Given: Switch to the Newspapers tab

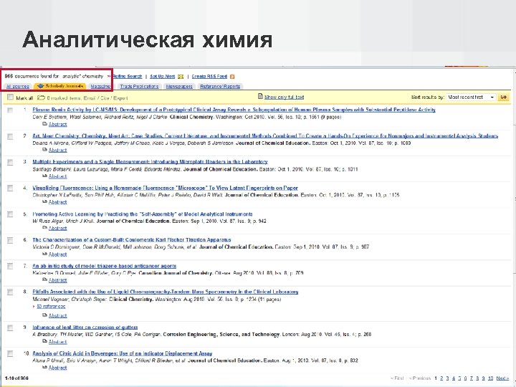Looking at the screenshot, I should (179, 86).
